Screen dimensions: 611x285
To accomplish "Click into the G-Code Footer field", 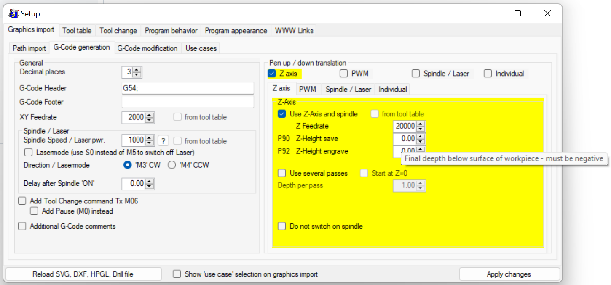I will pos(188,102).
